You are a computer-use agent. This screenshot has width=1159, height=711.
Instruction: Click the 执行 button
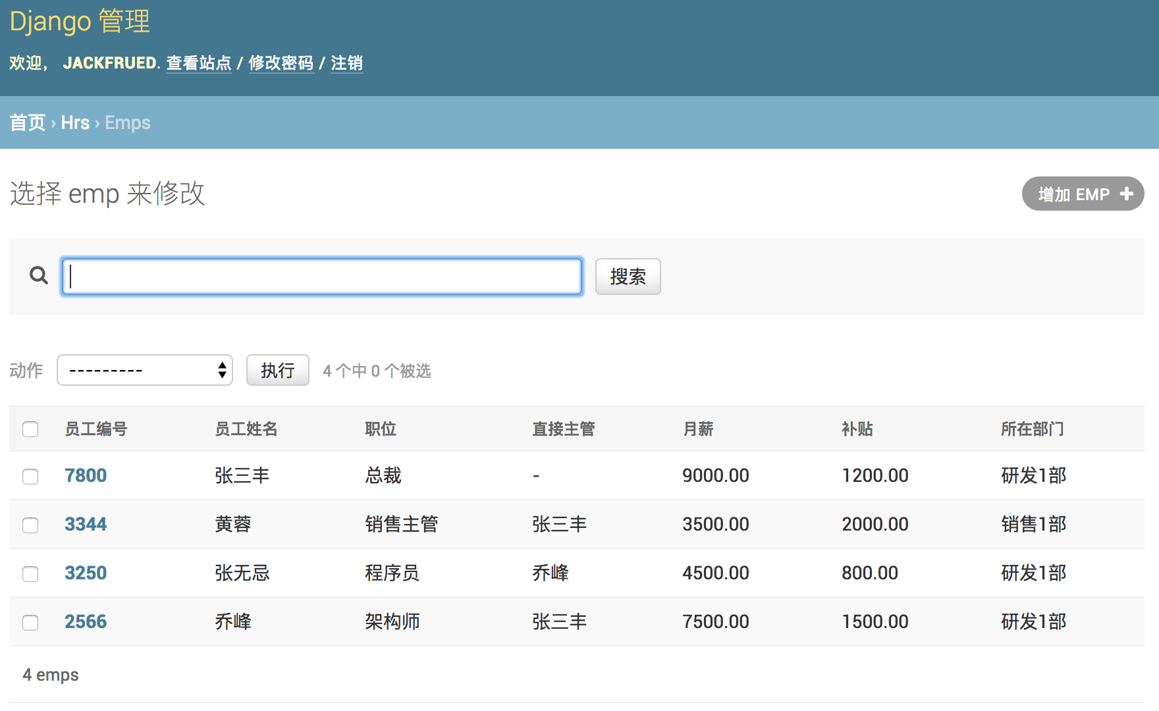(277, 371)
